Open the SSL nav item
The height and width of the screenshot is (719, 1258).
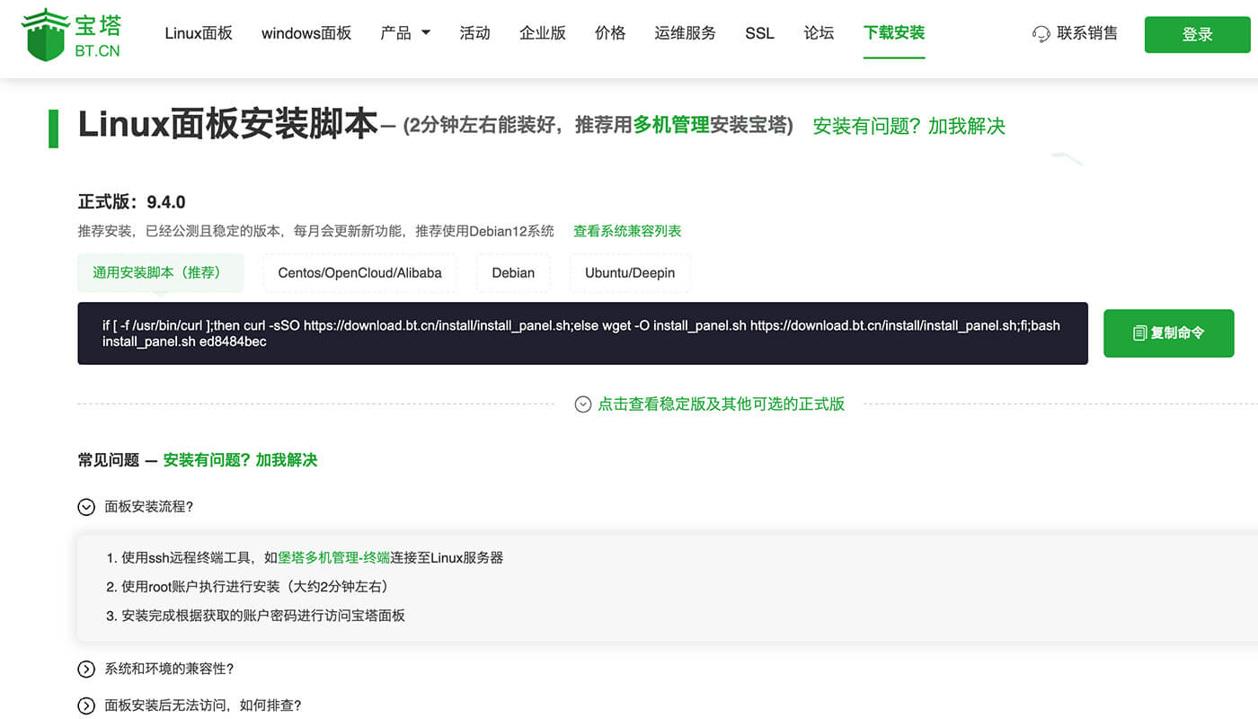pos(759,33)
